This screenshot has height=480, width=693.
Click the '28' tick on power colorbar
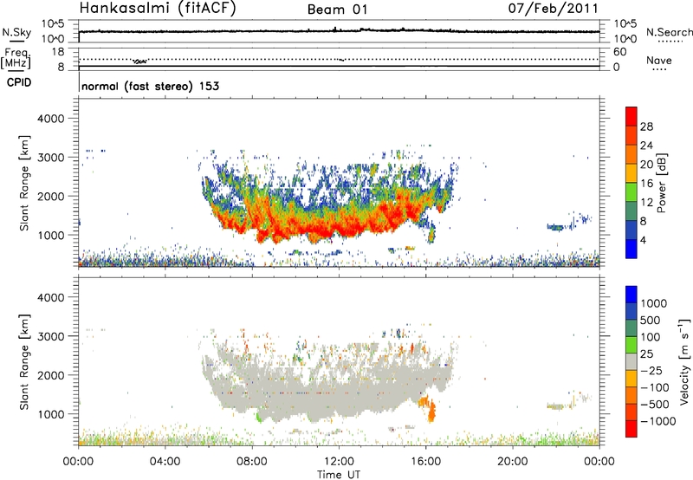coord(646,126)
